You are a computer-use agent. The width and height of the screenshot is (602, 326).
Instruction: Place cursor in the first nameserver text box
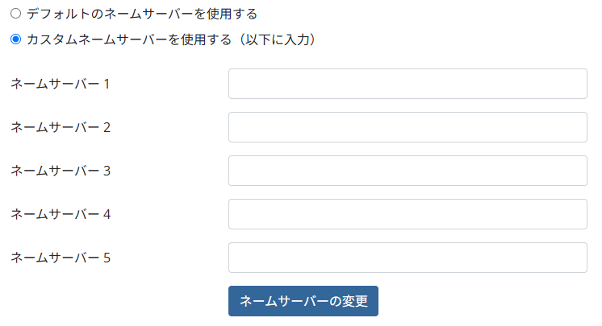pyautogui.click(x=408, y=84)
